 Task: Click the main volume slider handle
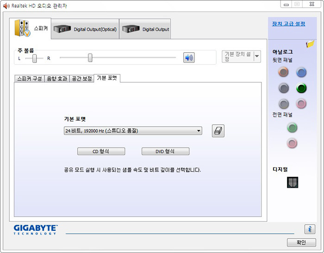click(x=90, y=58)
